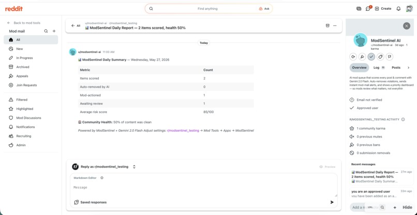417x215 pixels.
Task: Click the Ask button in search bar
Action: (264, 9)
